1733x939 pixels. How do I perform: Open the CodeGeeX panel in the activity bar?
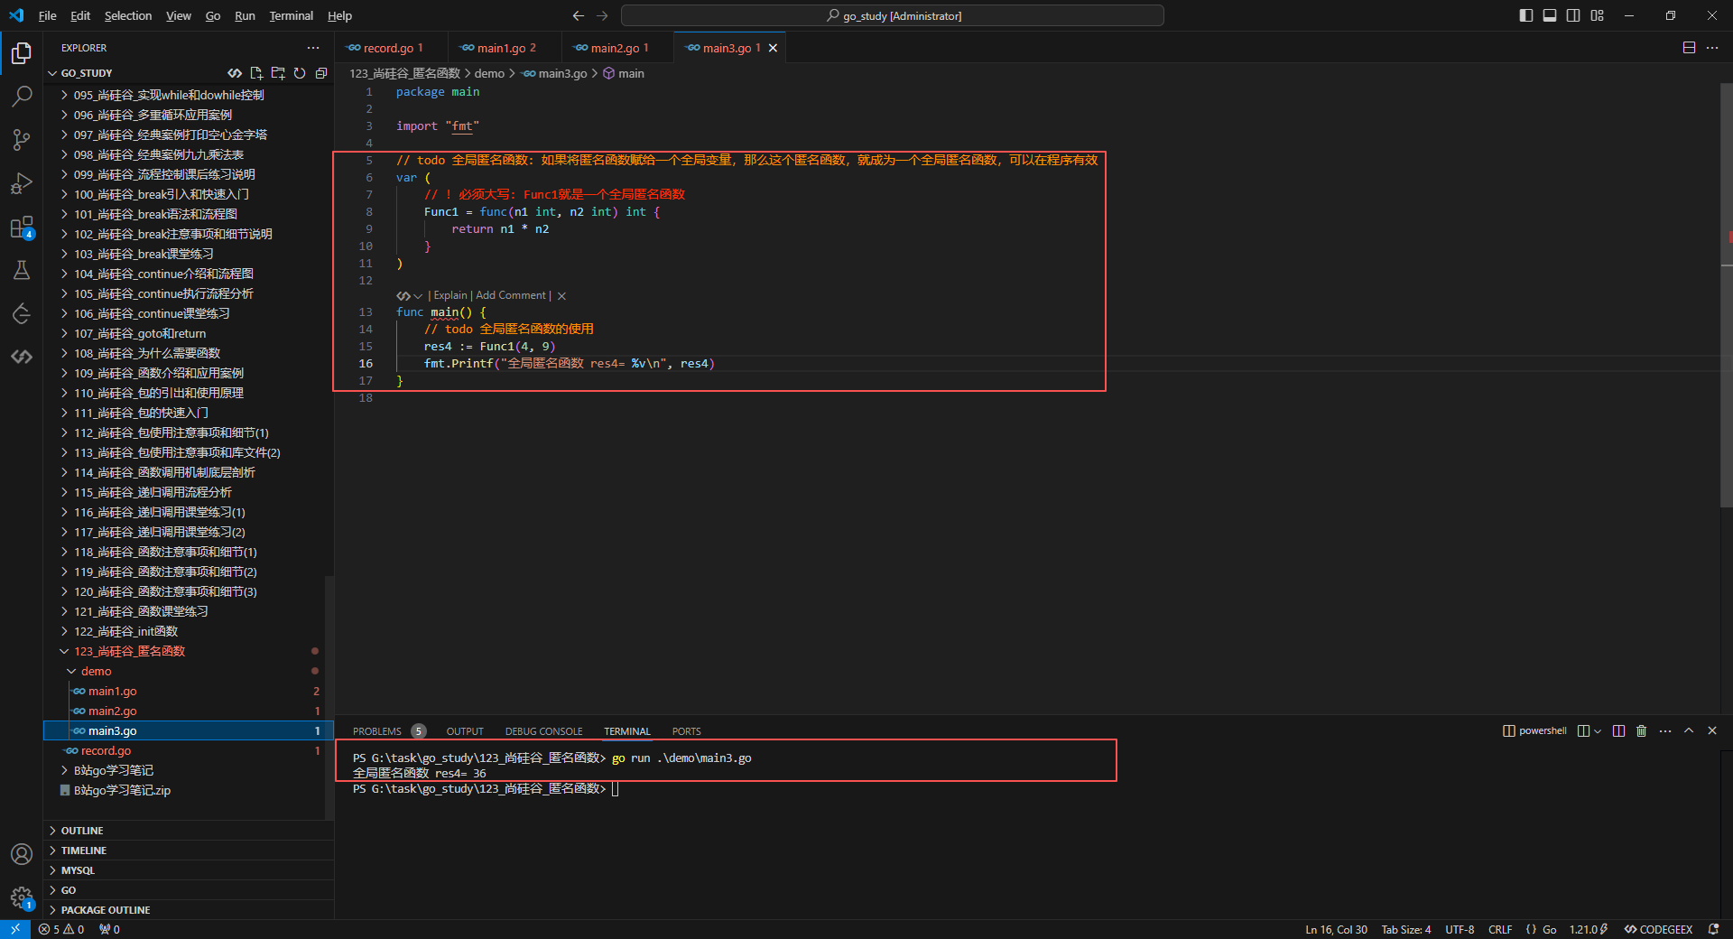tap(22, 357)
